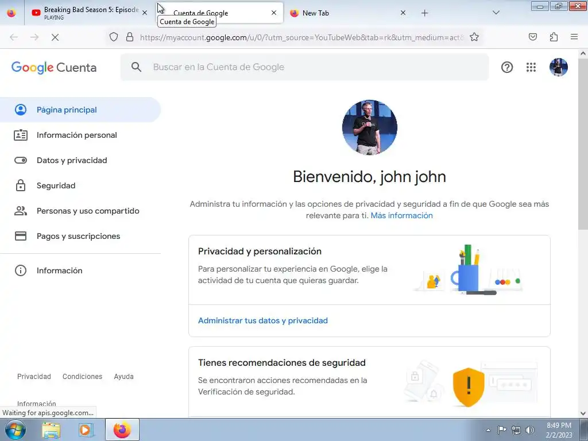
Task: Close the New Tab tab
Action: point(403,13)
